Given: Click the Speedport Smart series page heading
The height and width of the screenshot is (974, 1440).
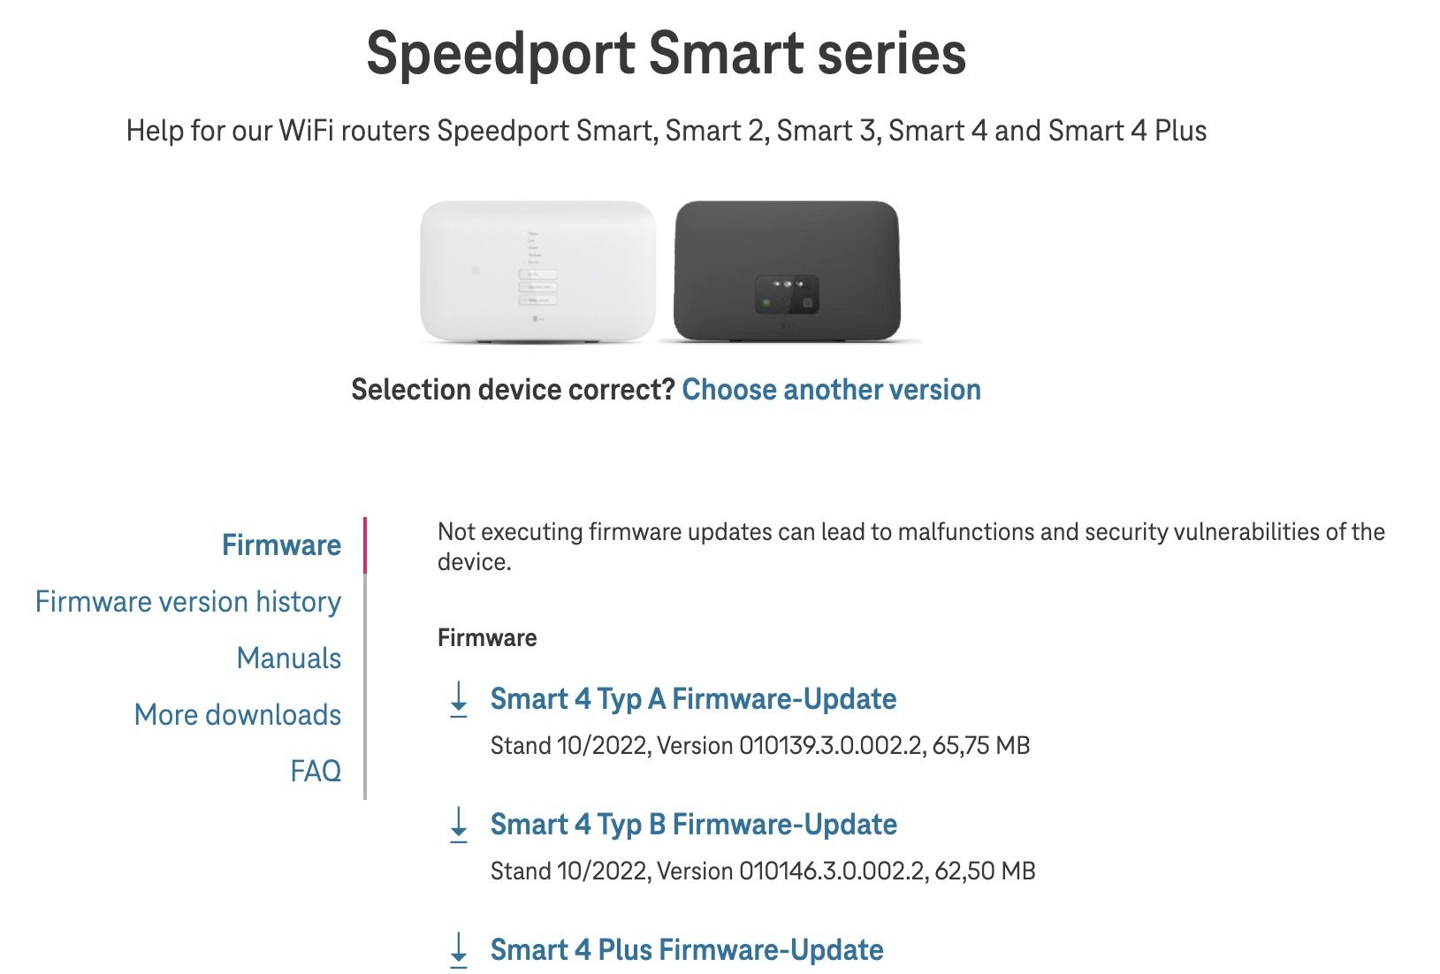Looking at the screenshot, I should pyautogui.click(x=666, y=54).
